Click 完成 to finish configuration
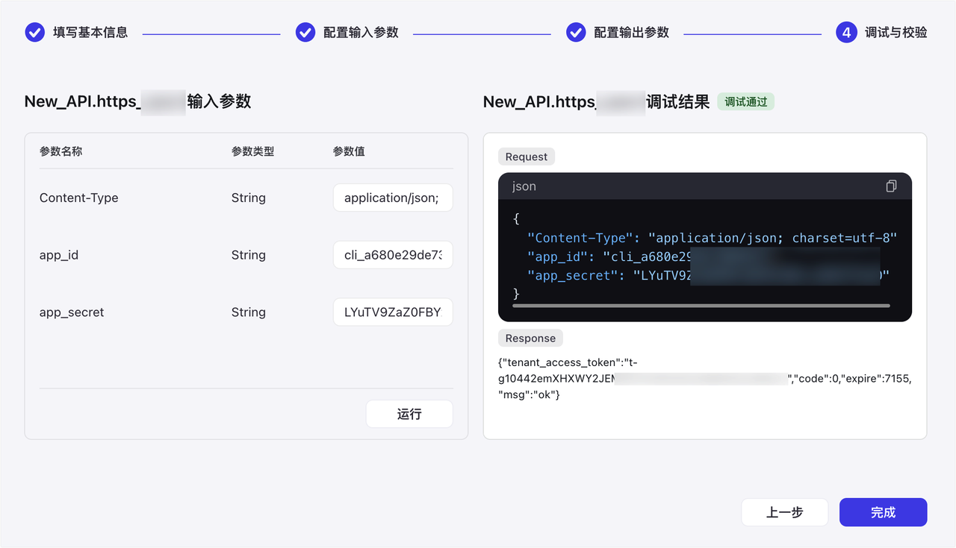The image size is (956, 548). (883, 512)
